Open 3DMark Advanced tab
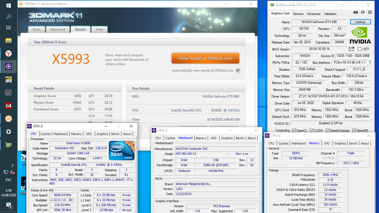 [x=58, y=29]
